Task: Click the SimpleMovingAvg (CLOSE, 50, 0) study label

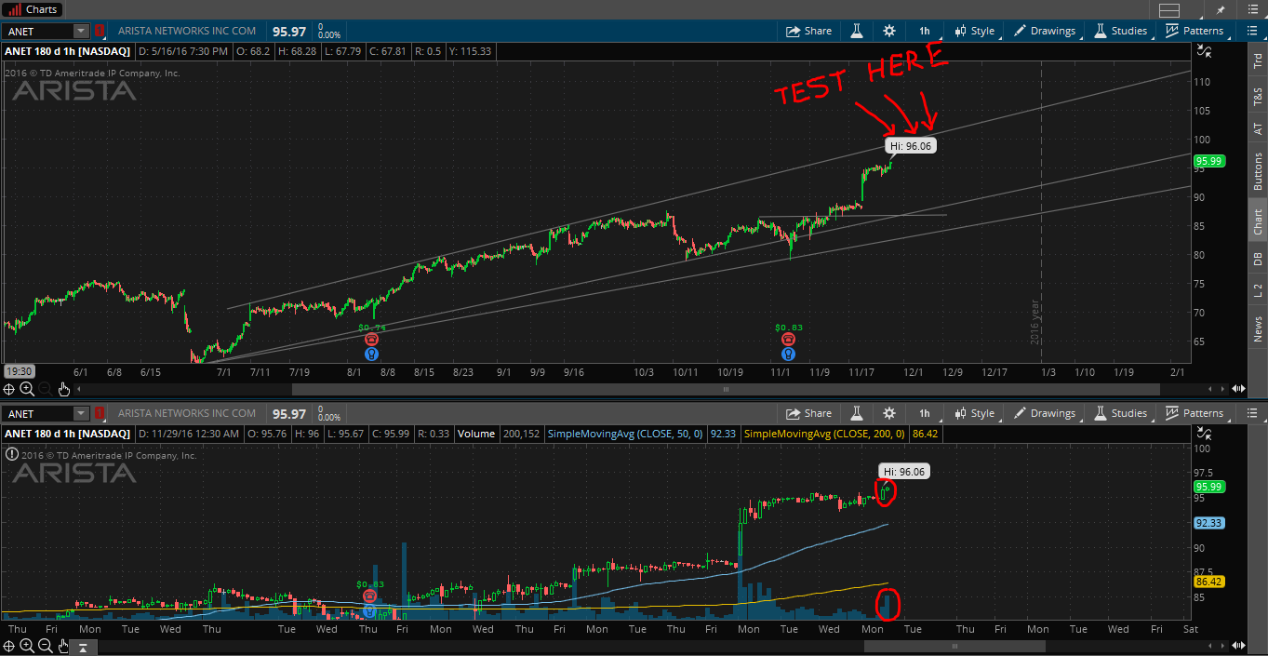Action: pos(625,434)
